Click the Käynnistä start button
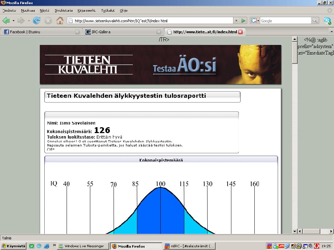This screenshot has width=334, height=250. tap(13, 246)
